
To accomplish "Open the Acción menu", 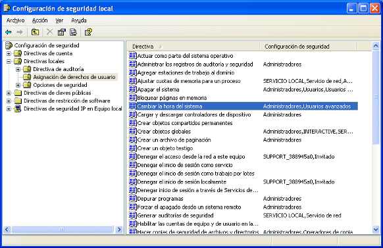I will click(40, 20).
